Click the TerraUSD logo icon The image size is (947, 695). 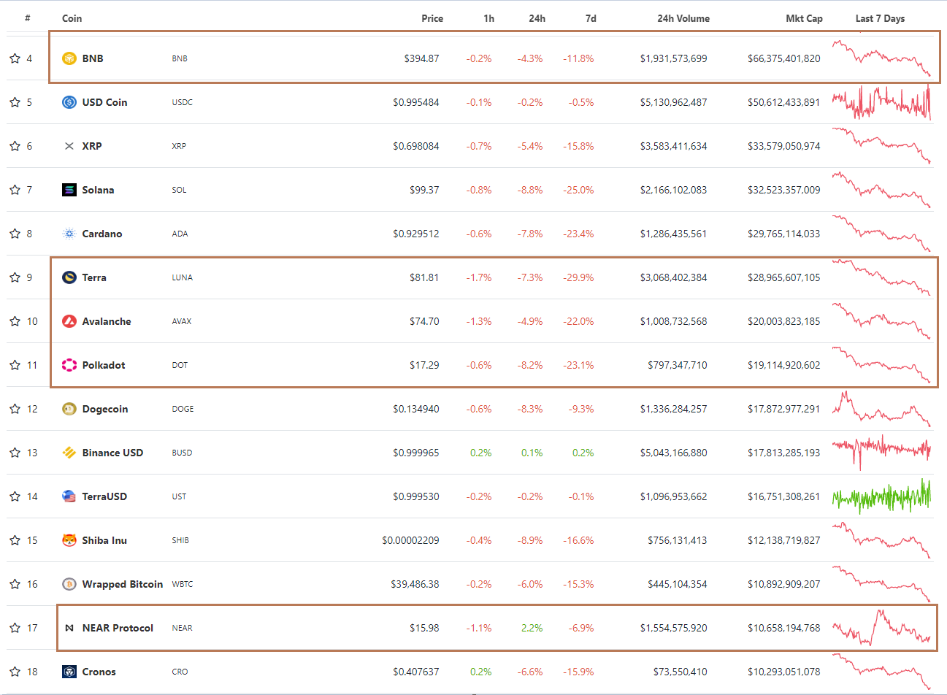[69, 496]
